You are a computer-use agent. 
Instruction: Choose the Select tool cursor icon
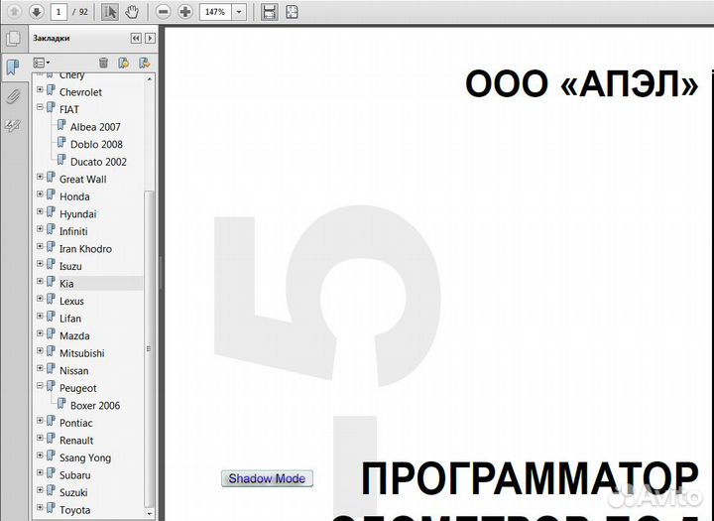click(109, 11)
